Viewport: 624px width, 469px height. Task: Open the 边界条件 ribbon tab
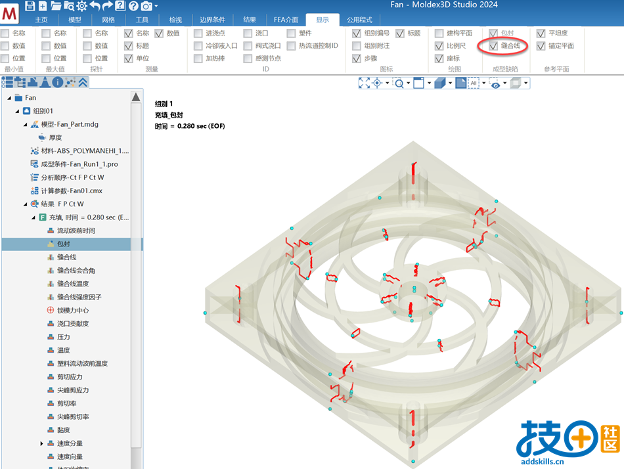[x=213, y=20]
